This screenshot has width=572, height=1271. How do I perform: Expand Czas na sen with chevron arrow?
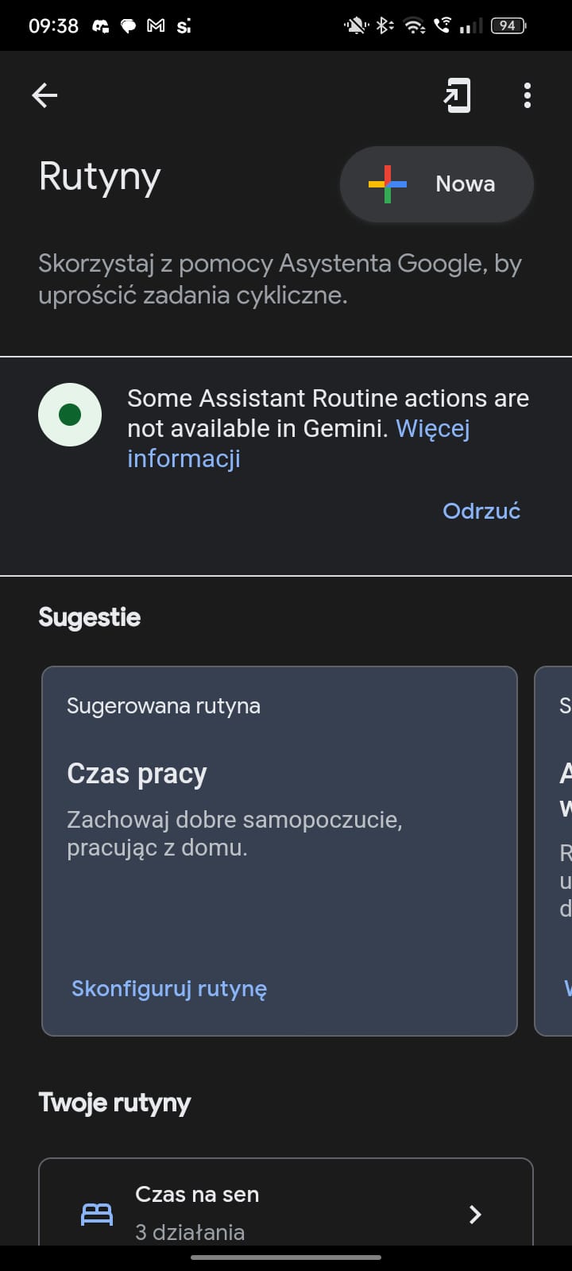tap(475, 1215)
